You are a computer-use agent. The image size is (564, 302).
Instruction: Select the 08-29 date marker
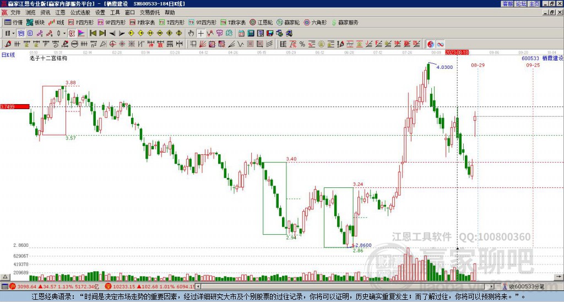[478, 65]
